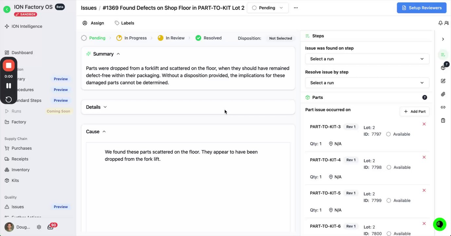
Task: Open the link icon in right rail
Action: point(443,107)
